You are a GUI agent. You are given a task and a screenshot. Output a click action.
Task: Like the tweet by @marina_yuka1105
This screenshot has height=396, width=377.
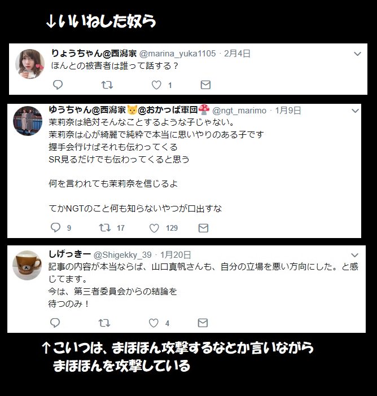[x=156, y=85]
